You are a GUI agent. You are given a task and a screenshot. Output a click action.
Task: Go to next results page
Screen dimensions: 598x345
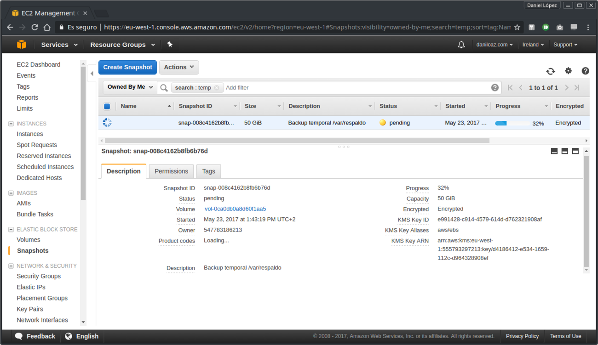pos(567,88)
